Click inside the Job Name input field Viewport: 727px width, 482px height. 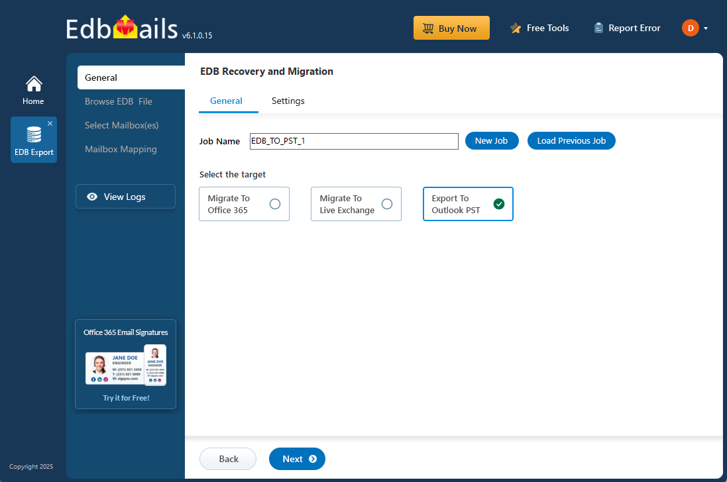click(x=353, y=141)
